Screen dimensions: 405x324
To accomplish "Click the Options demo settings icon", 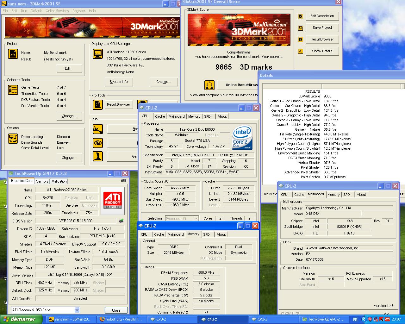I will pyautogui.click(x=13, y=139).
